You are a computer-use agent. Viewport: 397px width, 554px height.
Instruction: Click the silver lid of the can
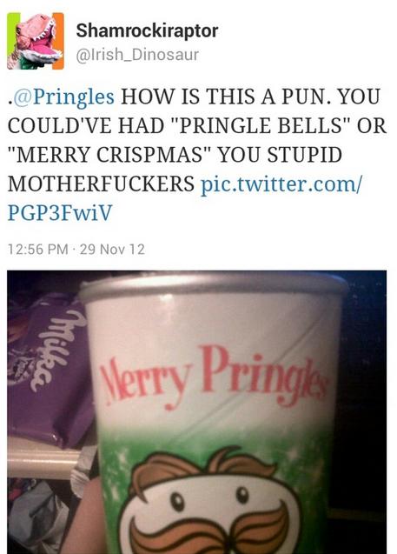pyautogui.click(x=213, y=286)
